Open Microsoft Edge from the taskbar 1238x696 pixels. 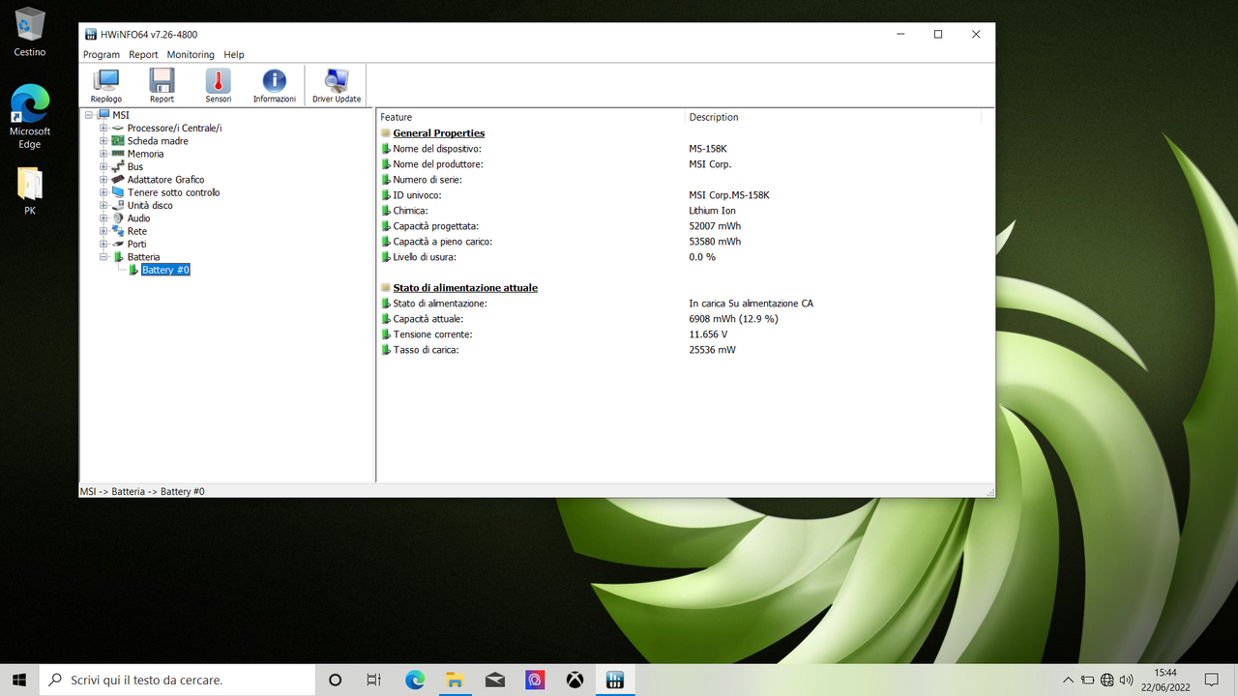click(x=414, y=680)
